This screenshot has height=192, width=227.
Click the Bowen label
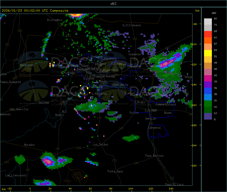coord(168,113)
